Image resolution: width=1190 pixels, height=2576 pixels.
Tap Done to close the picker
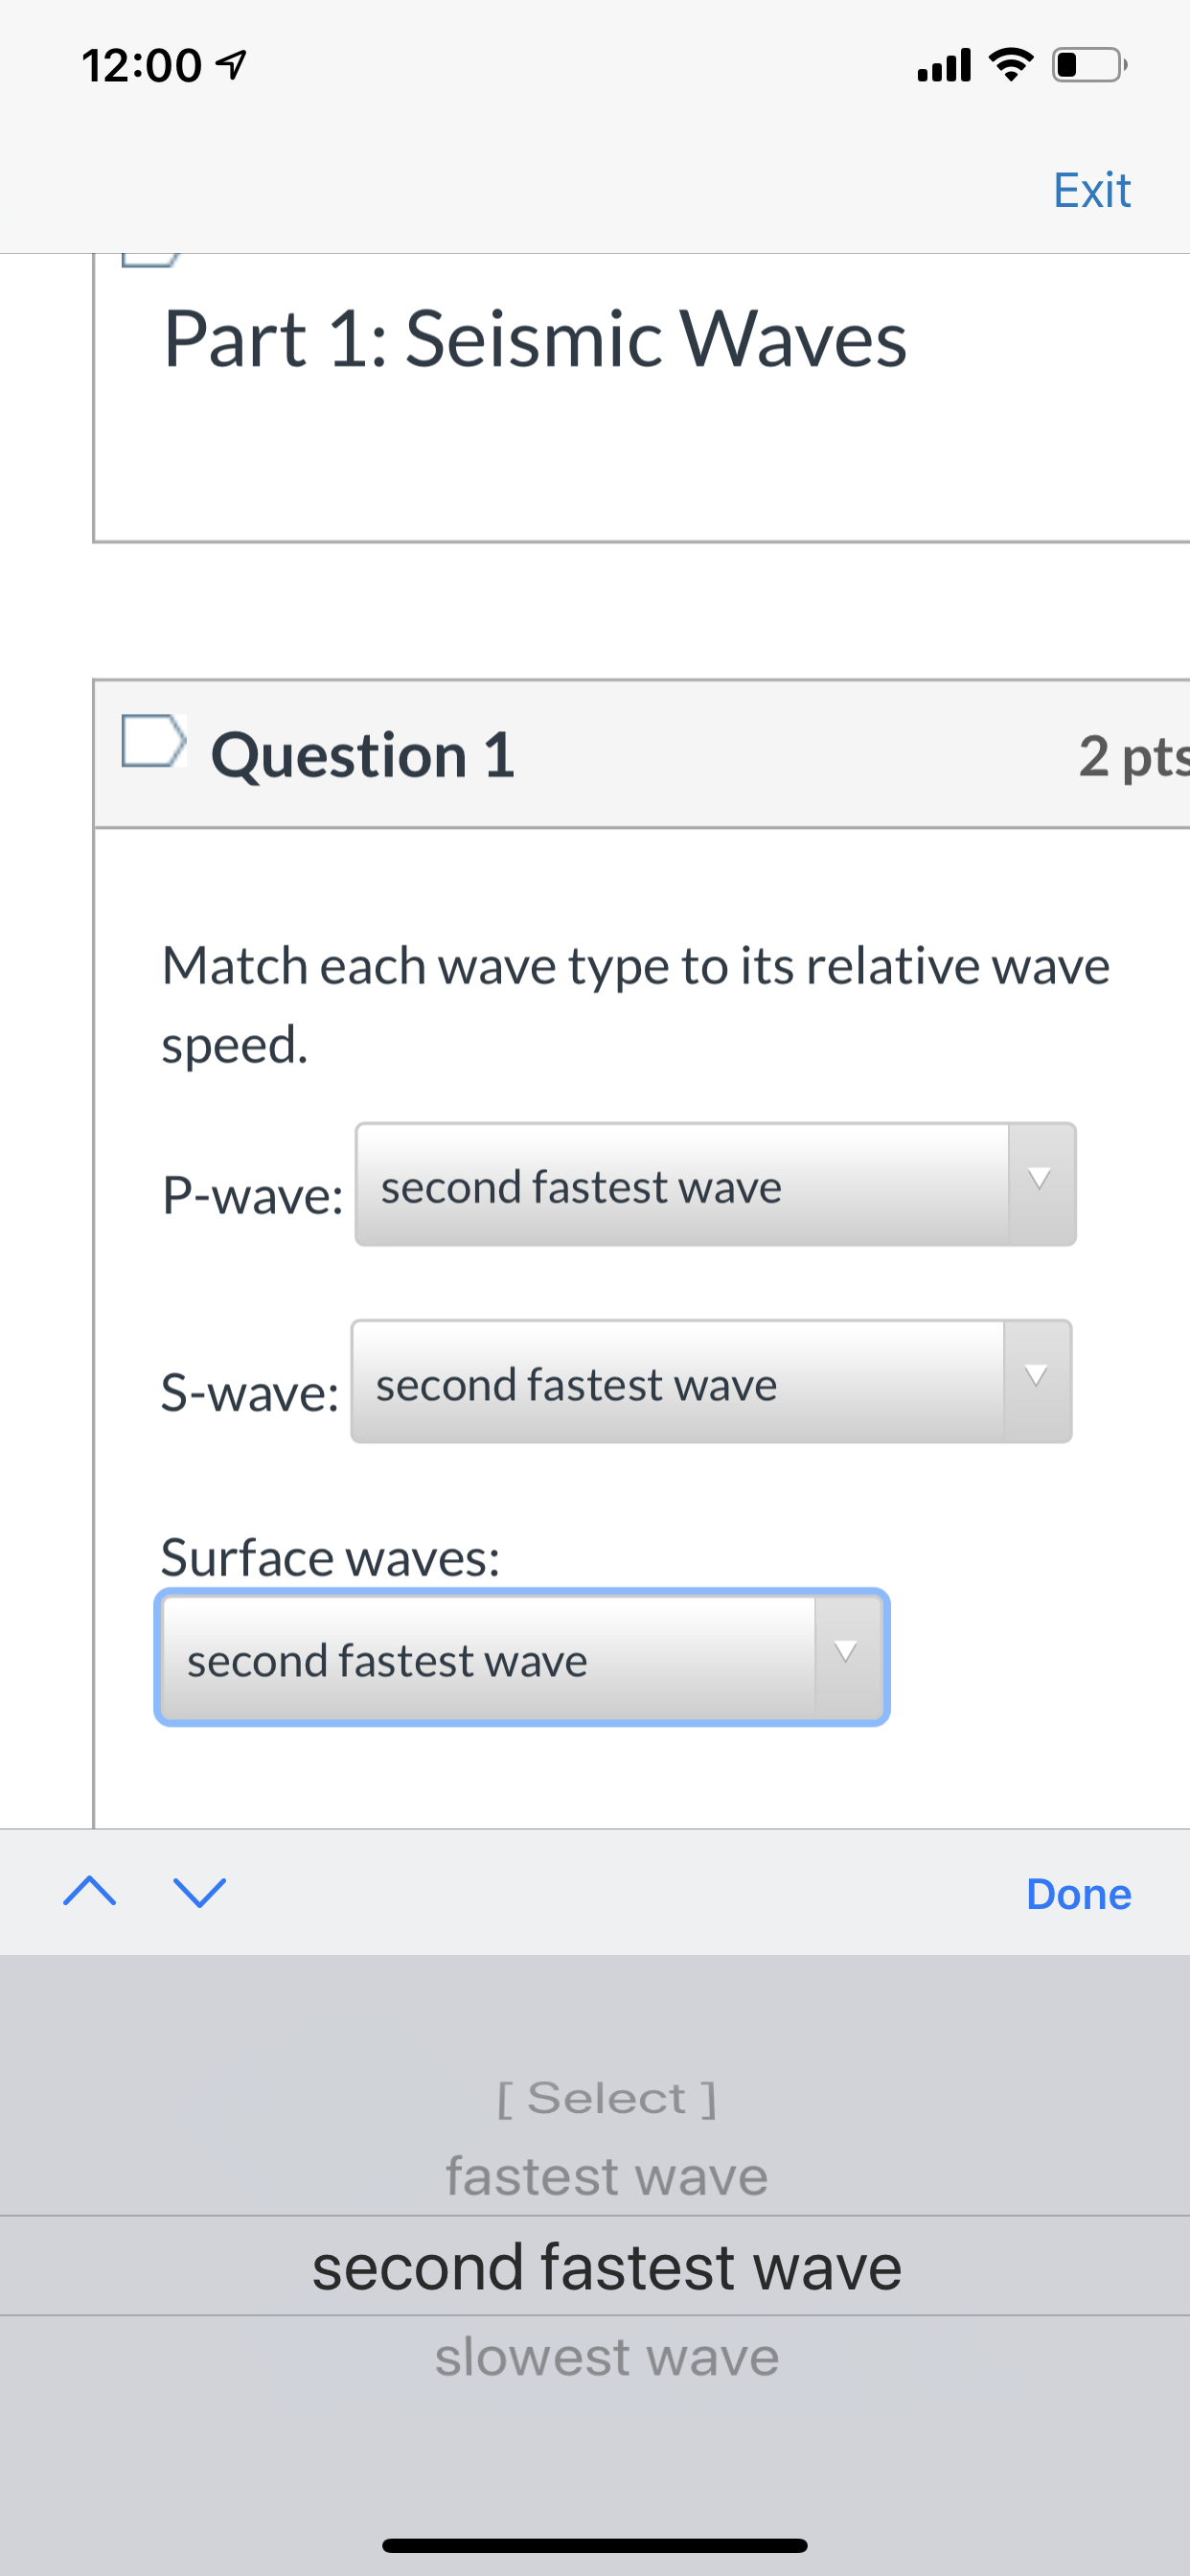[x=1078, y=1893]
